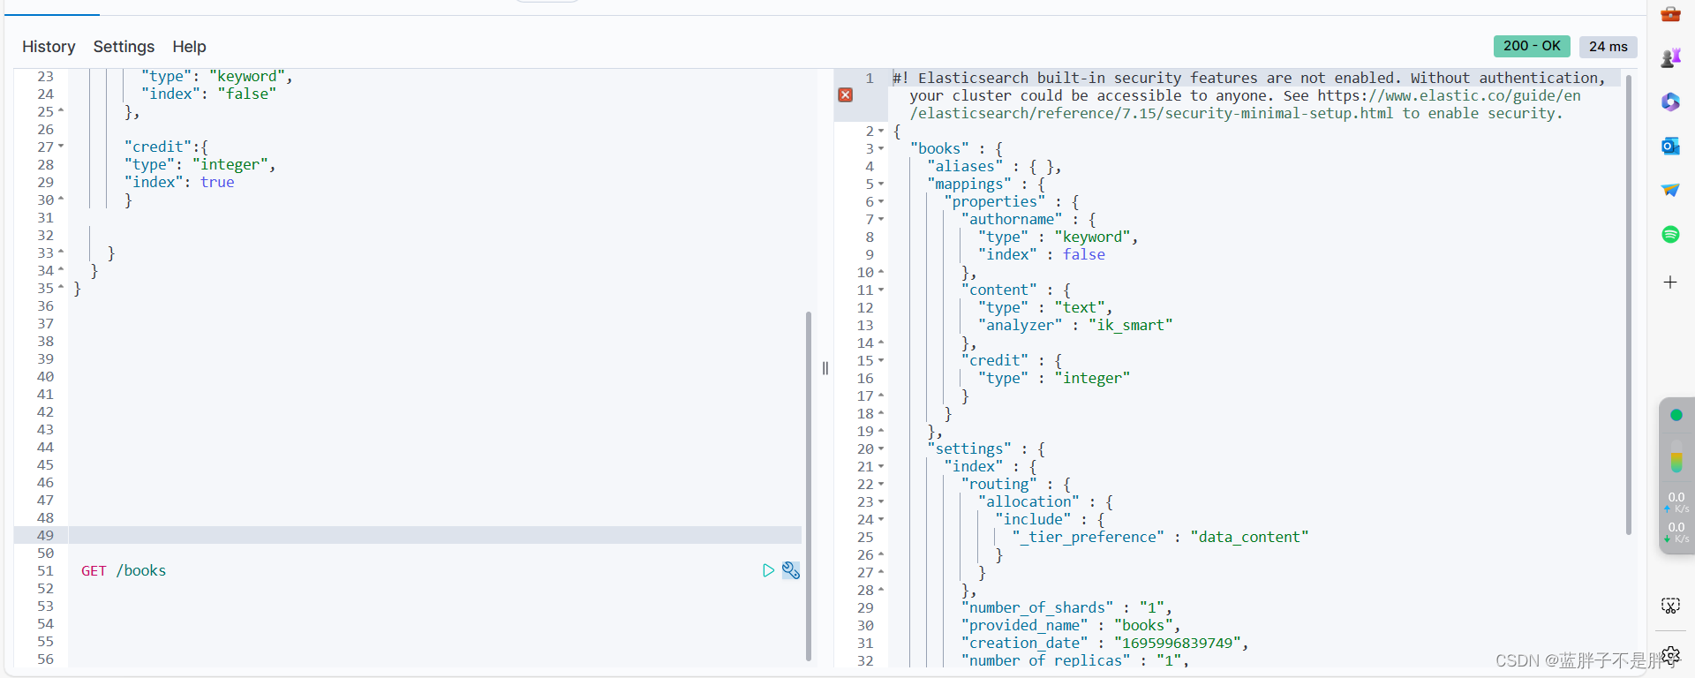Click "creation_date" value in response

pyautogui.click(x=1177, y=643)
